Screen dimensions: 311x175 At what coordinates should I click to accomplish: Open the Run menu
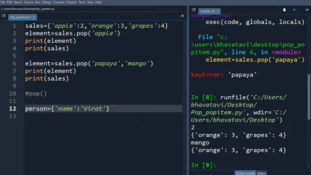click(x=38, y=2)
